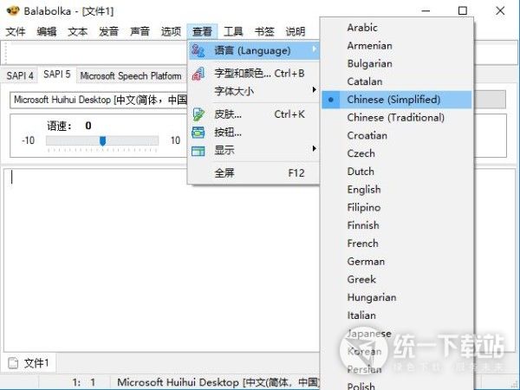Open the 文件 menu
520x390 pixels.
point(16,31)
